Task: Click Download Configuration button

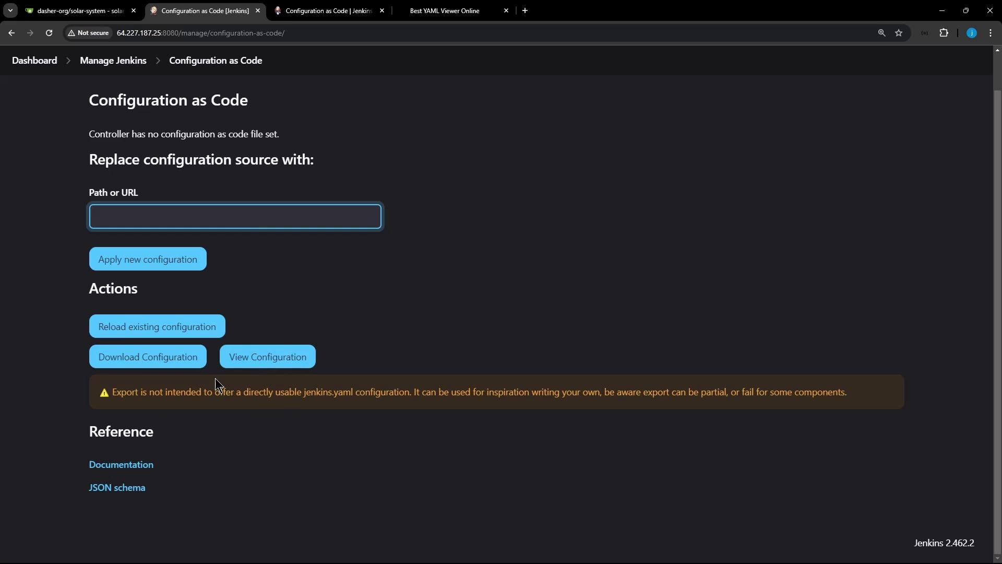Action: click(x=148, y=357)
